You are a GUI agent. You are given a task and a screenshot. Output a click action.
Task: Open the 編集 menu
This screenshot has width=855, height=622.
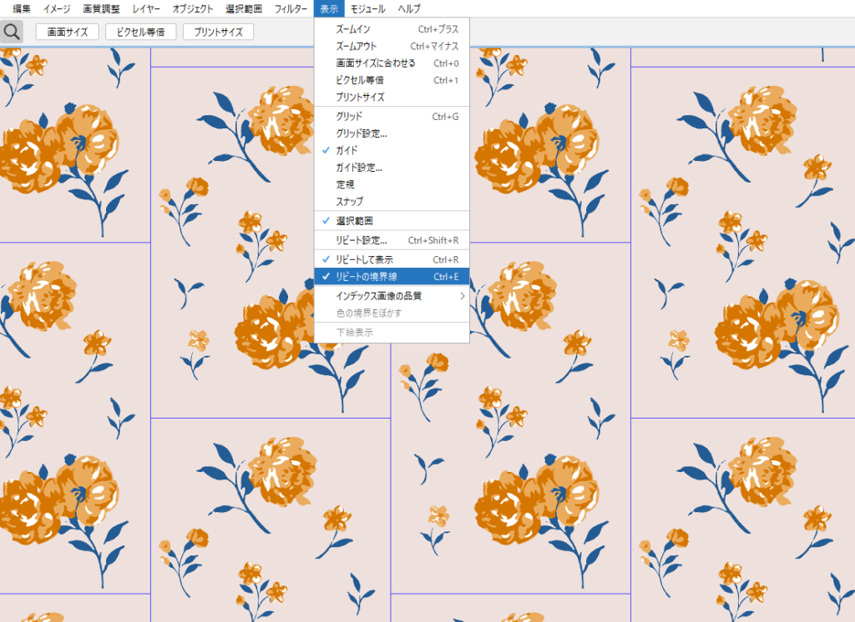pos(22,8)
